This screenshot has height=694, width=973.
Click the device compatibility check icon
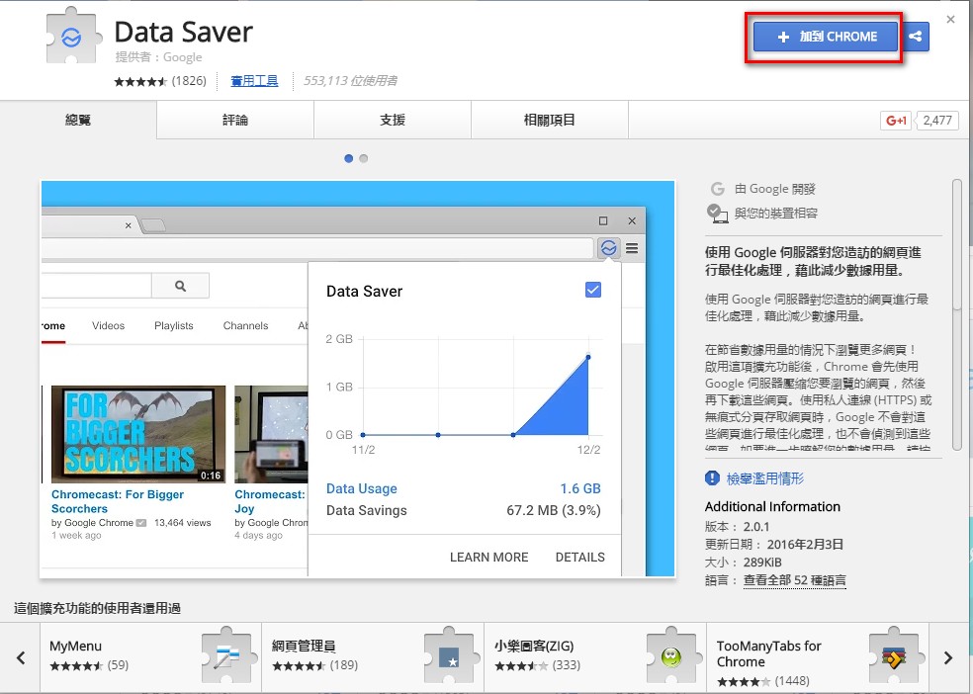[717, 214]
